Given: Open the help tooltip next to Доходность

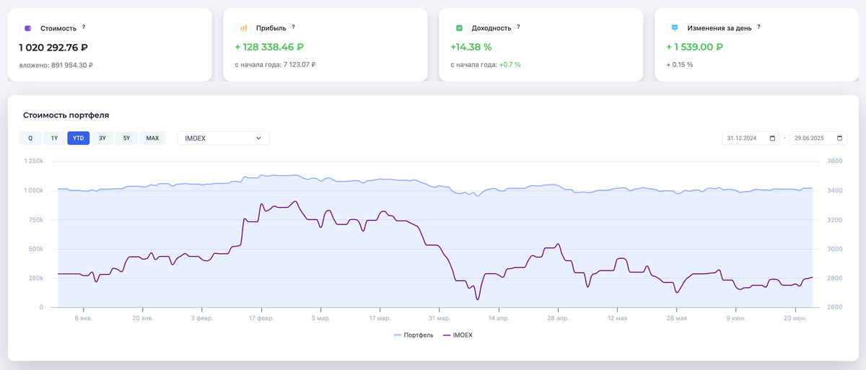Looking at the screenshot, I should 519,27.
